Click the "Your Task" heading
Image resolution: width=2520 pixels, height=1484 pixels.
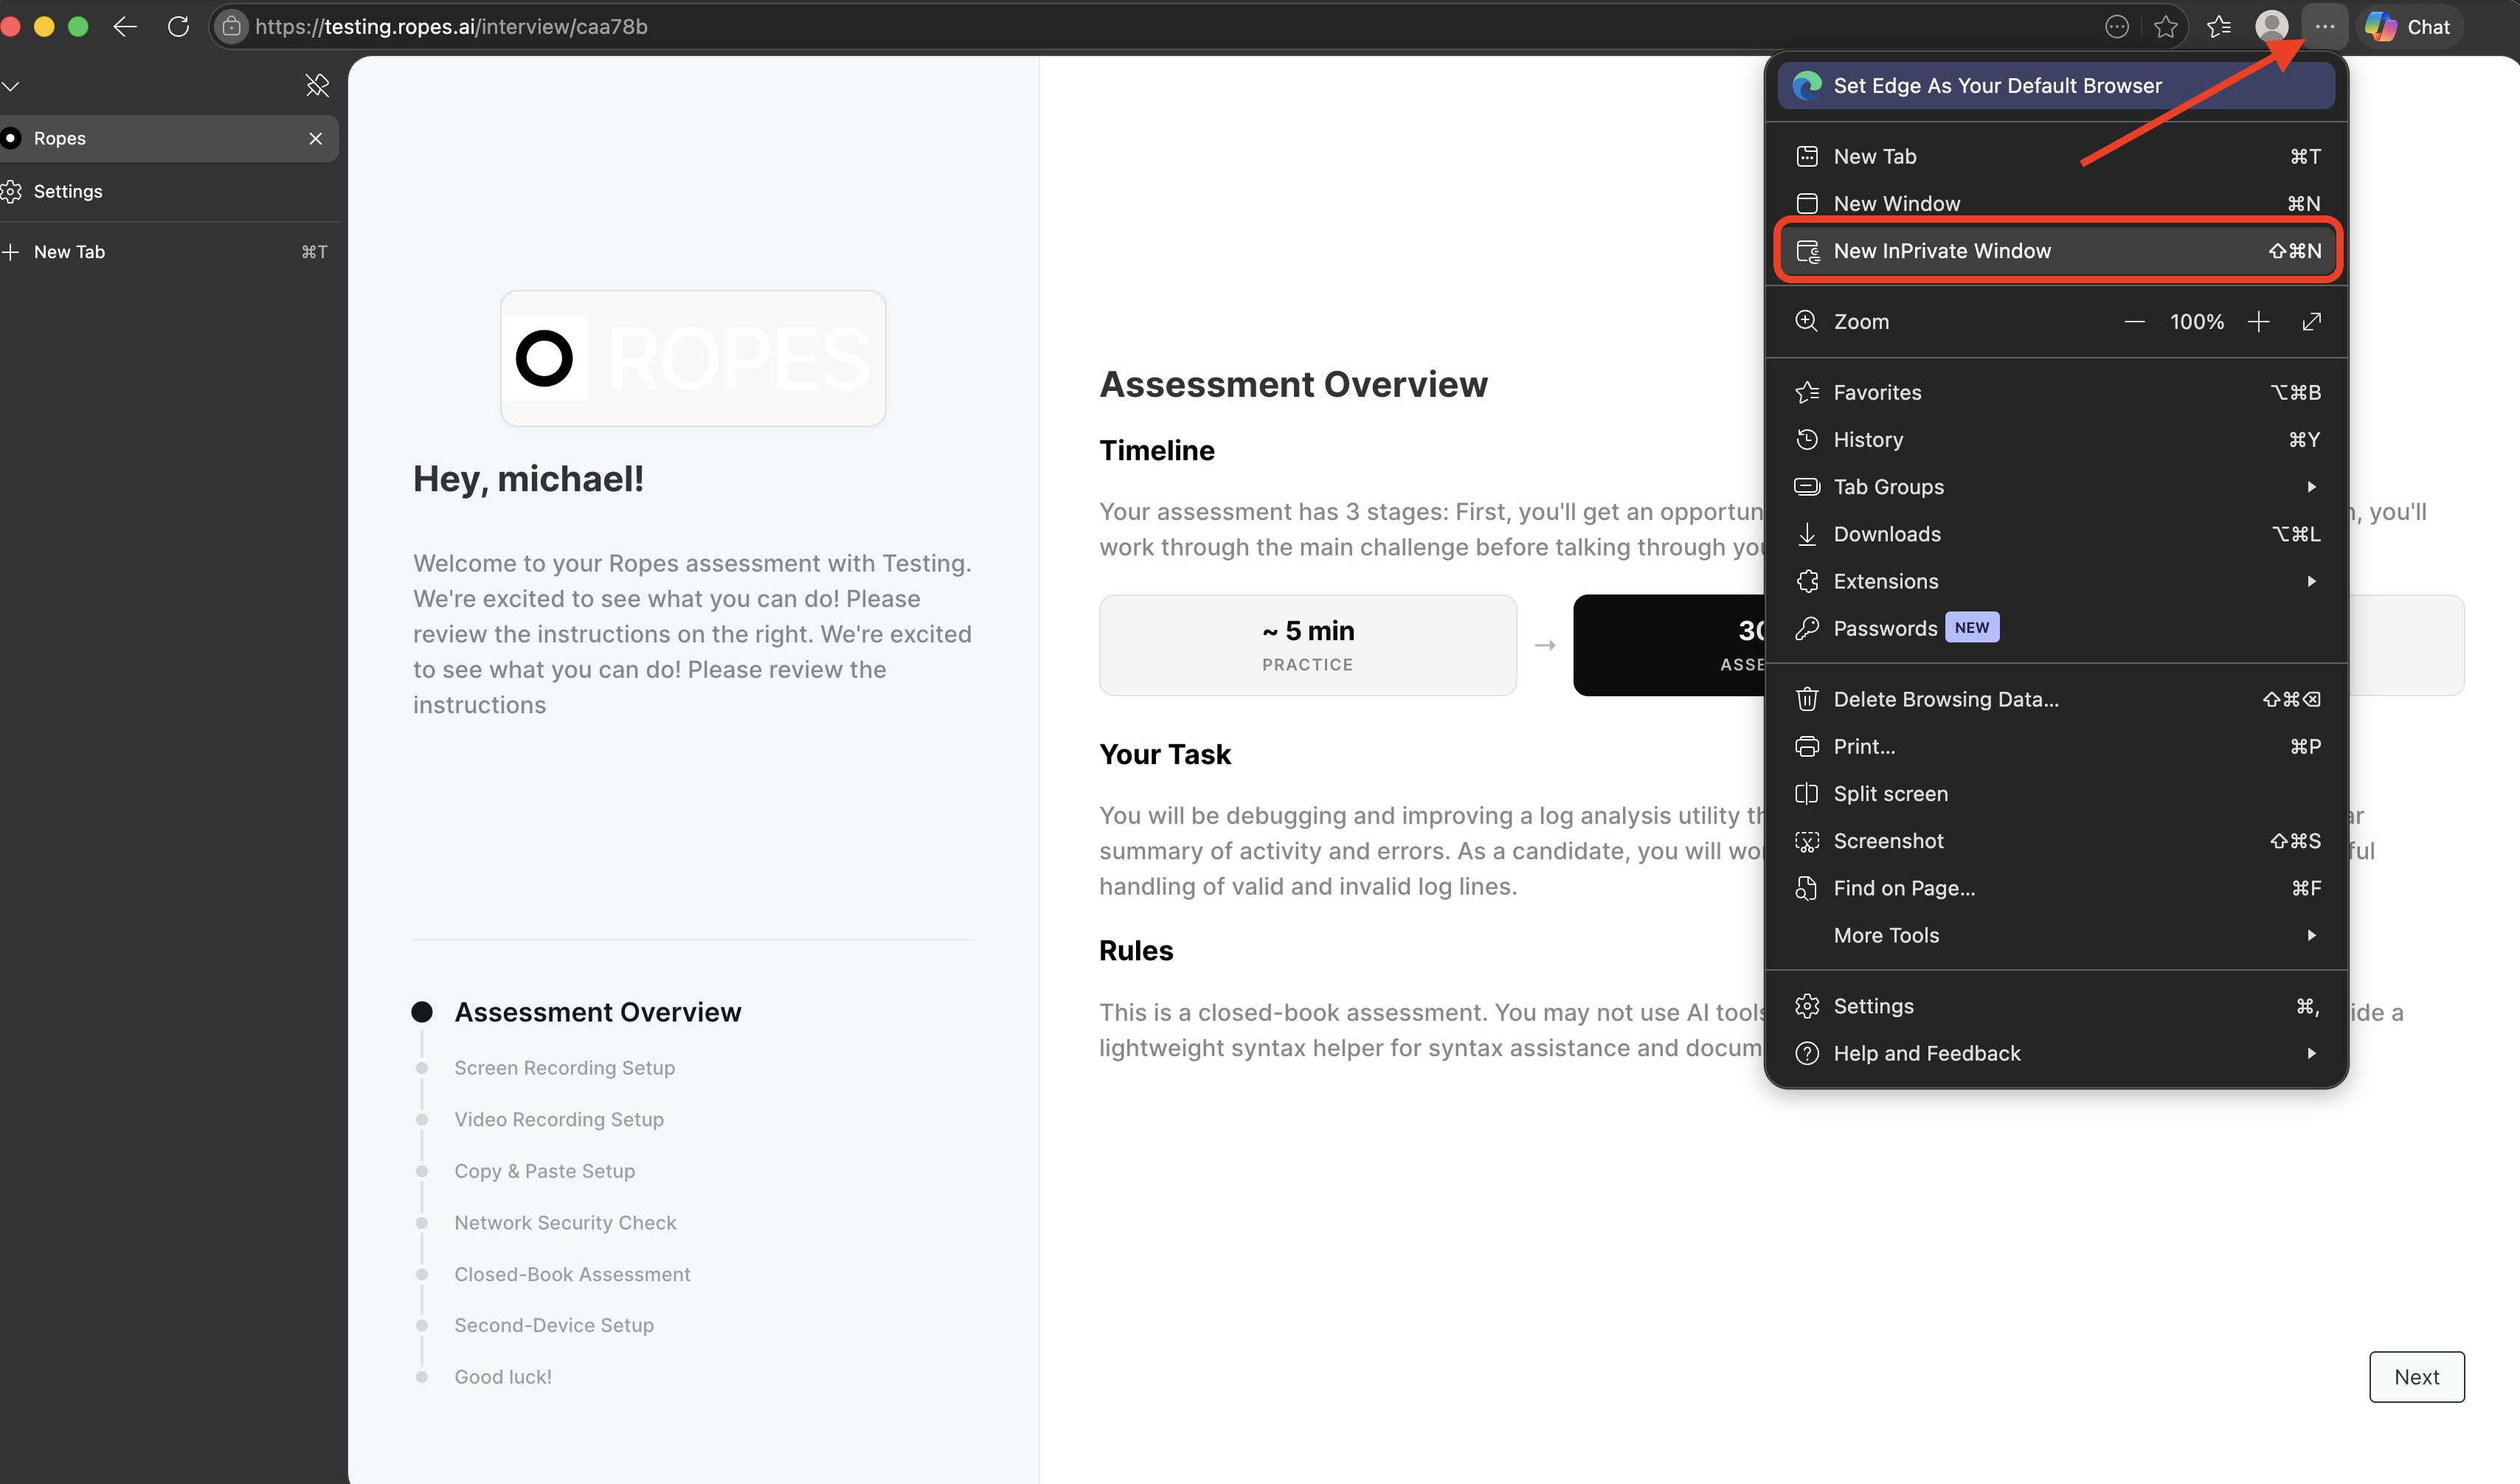[1165, 754]
